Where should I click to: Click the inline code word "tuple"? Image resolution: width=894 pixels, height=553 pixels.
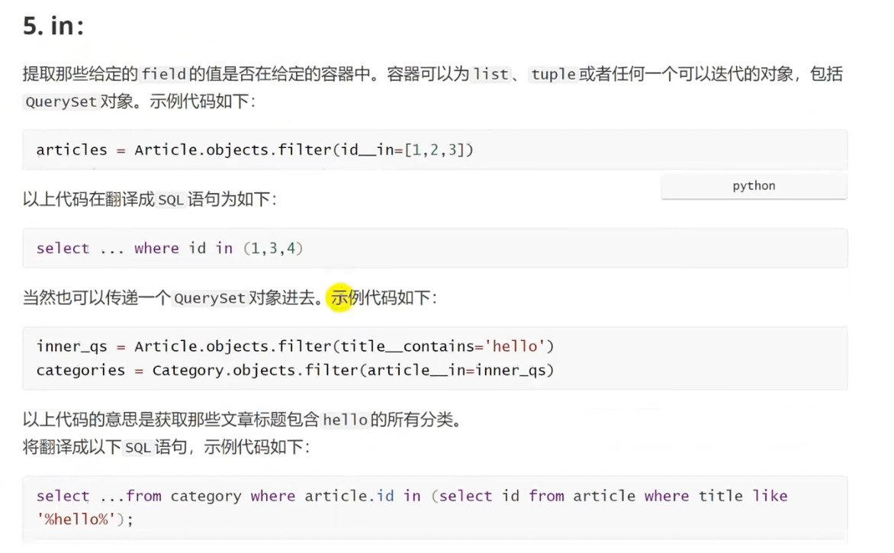(553, 75)
